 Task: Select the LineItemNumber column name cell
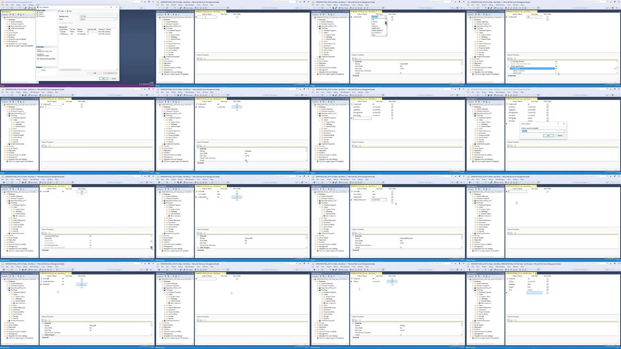(x=49, y=282)
